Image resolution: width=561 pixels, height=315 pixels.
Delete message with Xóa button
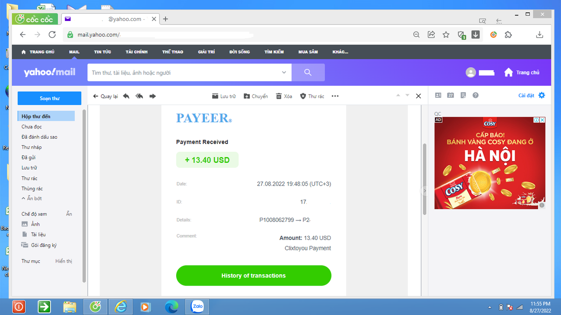click(284, 96)
